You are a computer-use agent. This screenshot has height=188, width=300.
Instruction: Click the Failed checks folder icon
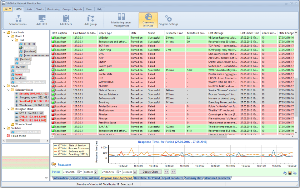tap(8, 136)
